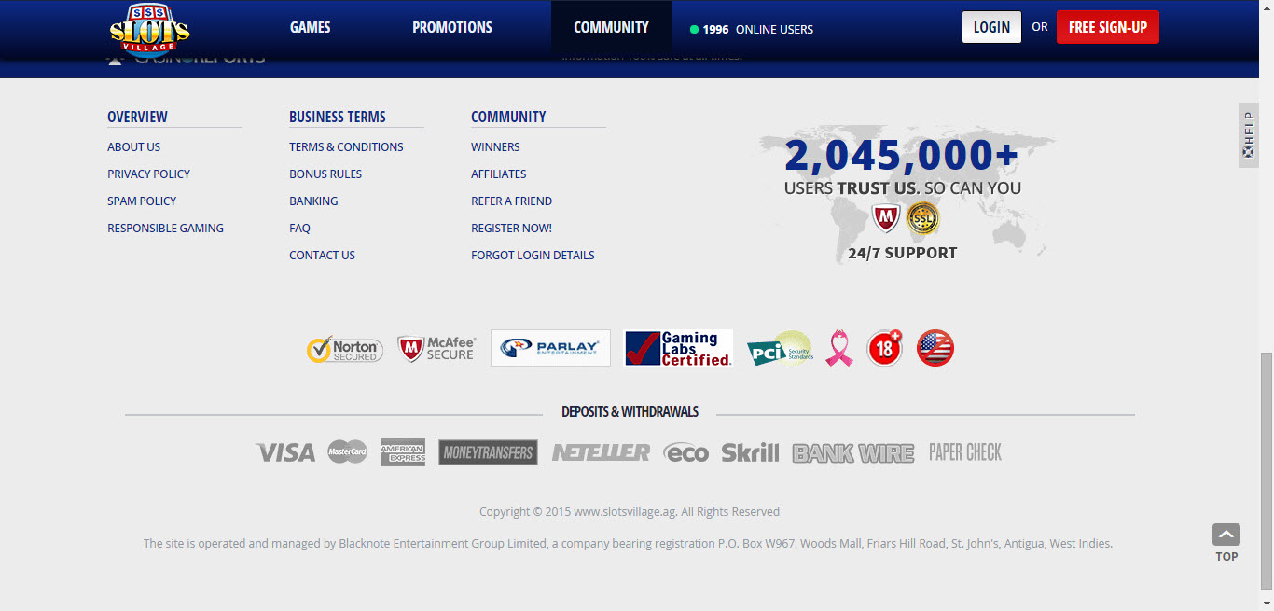Viewport: 1274px width, 611px height.
Task: Click the COMMUNITY footer column heading
Action: click(508, 118)
